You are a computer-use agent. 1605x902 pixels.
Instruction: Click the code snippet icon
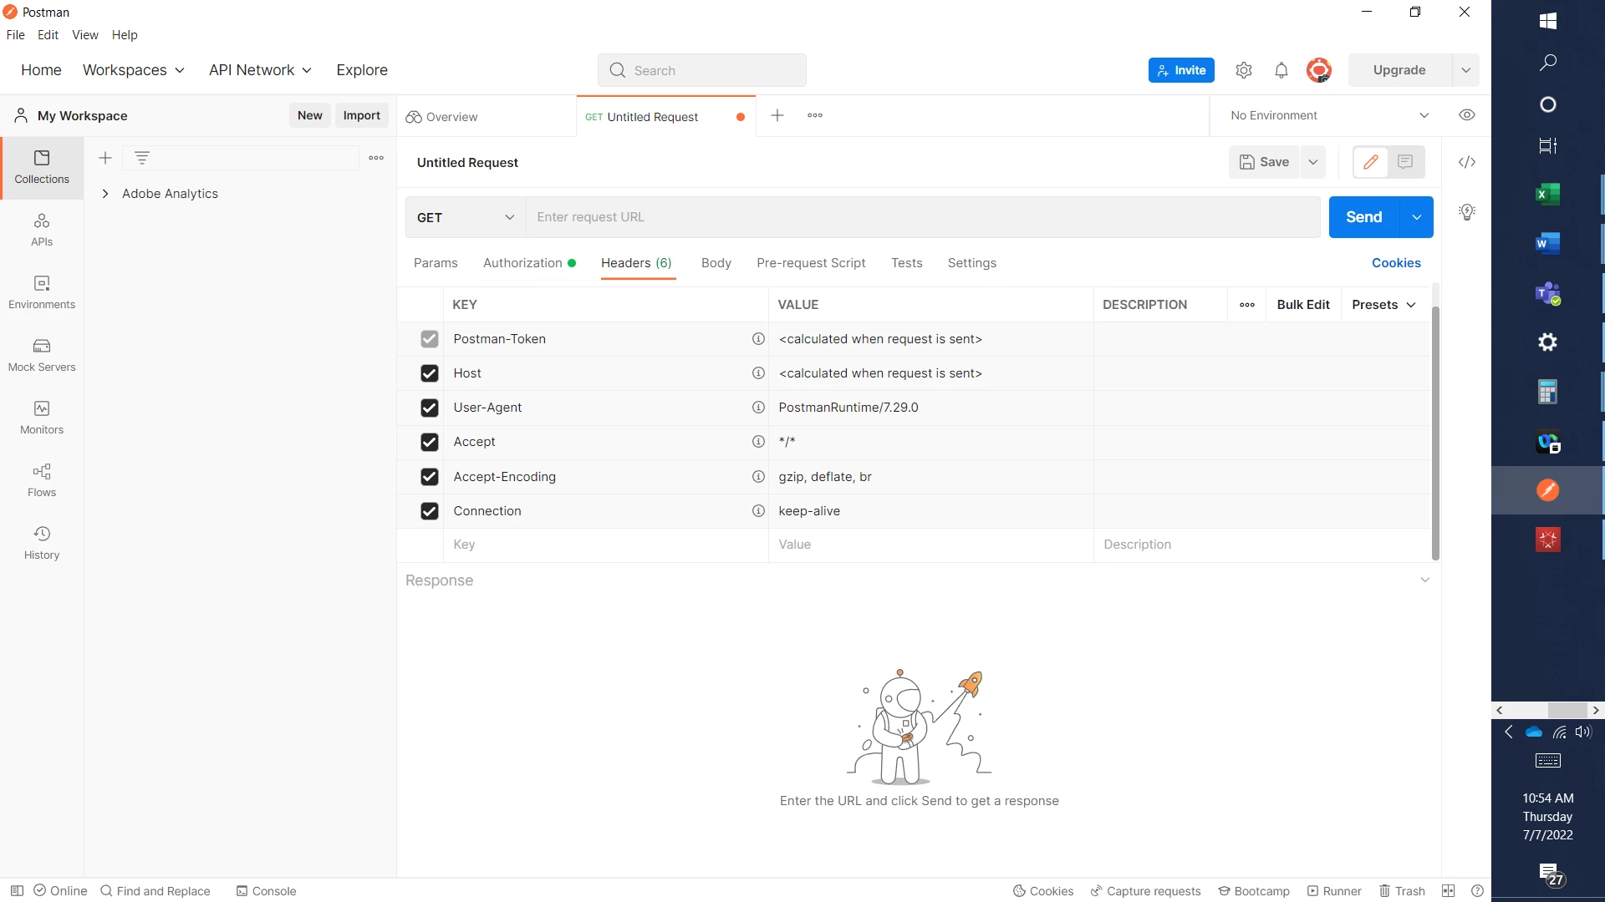coord(1467,162)
